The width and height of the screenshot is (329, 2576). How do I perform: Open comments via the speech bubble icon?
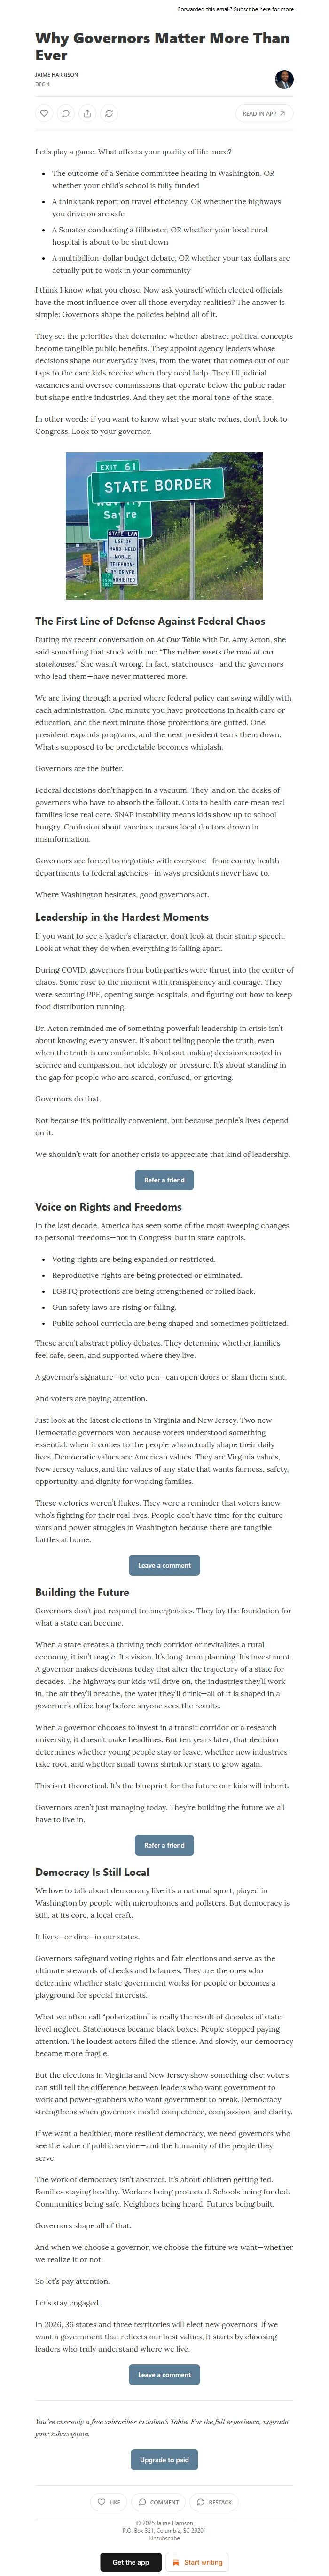coord(66,113)
